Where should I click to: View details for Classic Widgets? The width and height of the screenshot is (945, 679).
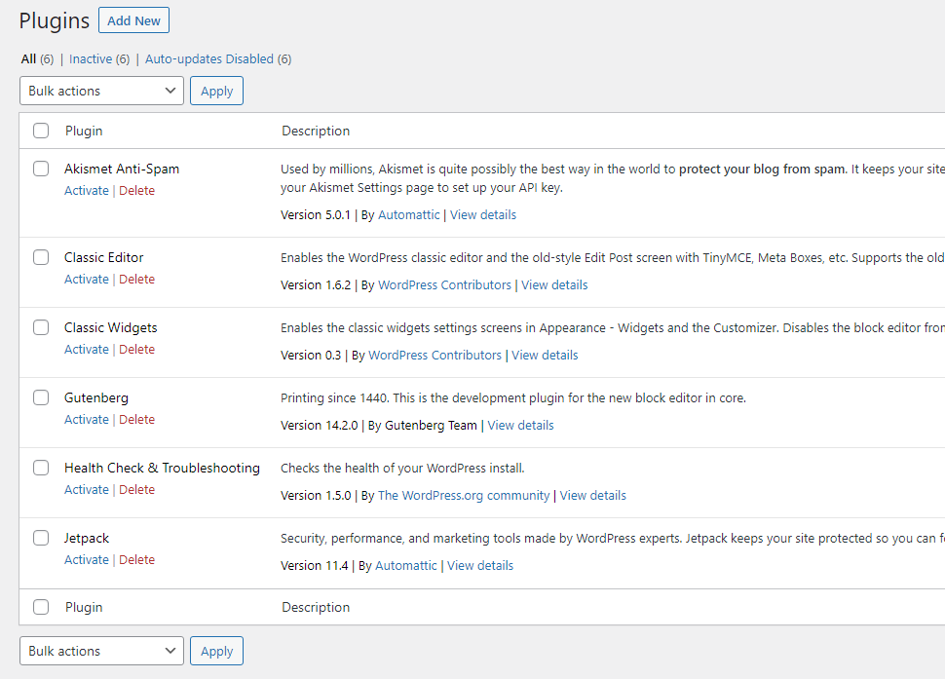click(545, 355)
